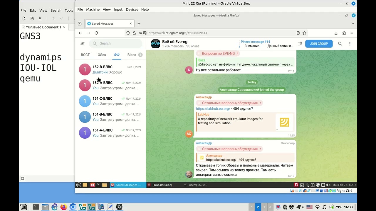Open Telegram hamburger menu
This screenshot has width=376, height=211.
tap(83, 43)
